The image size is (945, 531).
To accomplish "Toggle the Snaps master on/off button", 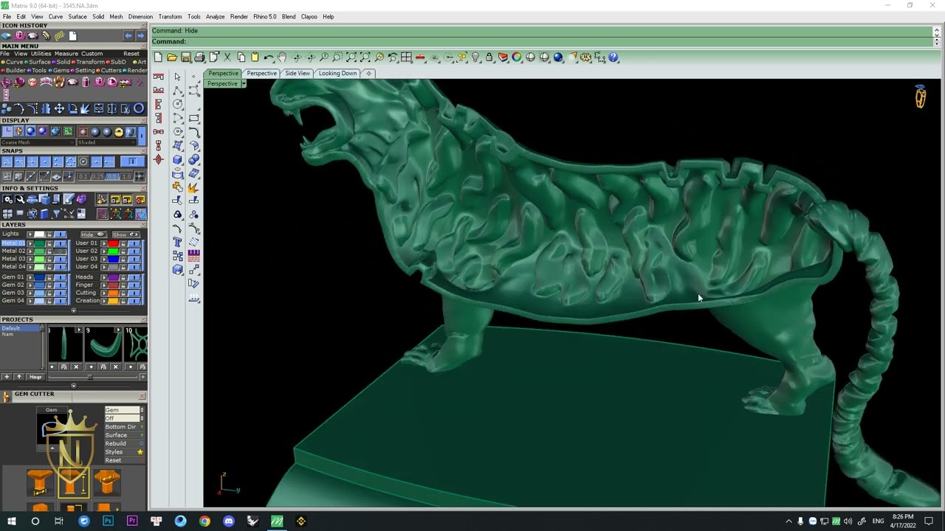I will pyautogui.click(x=132, y=162).
